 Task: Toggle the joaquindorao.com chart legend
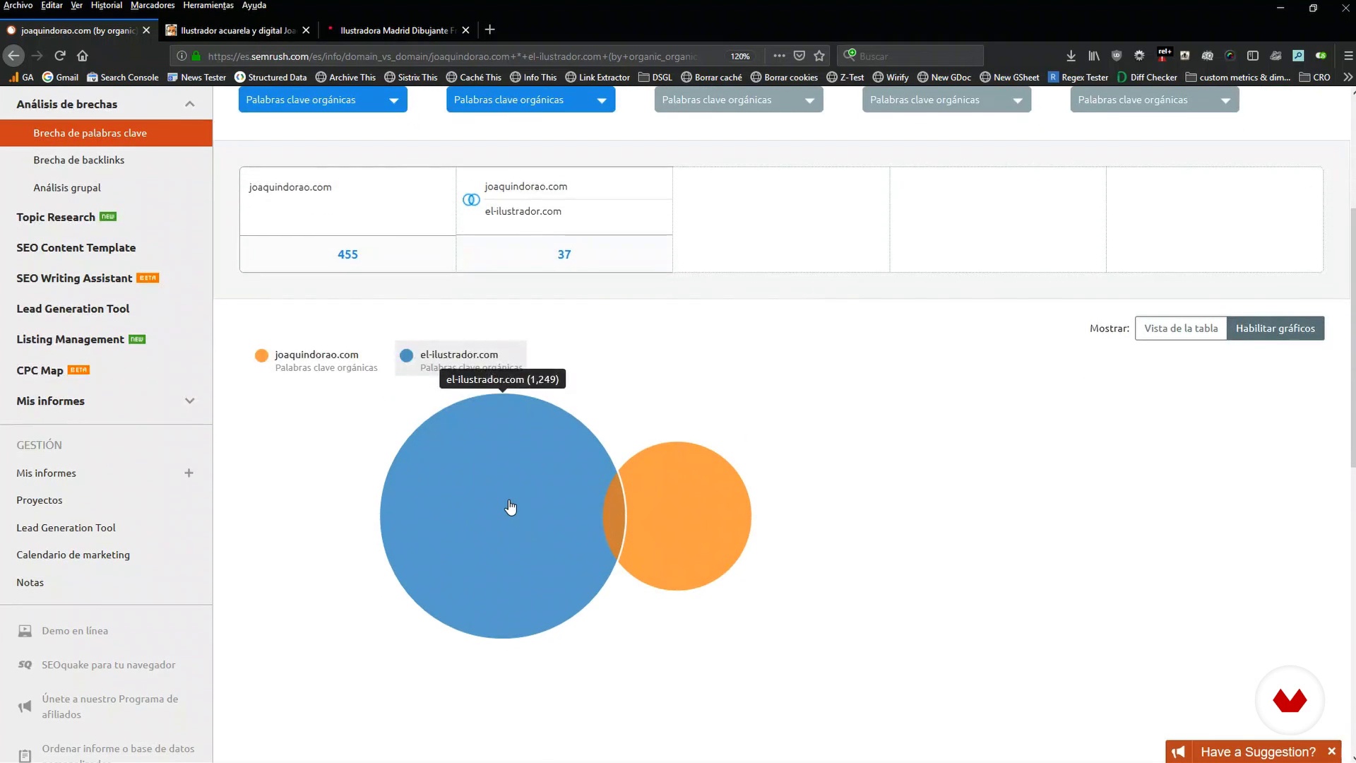click(x=316, y=360)
